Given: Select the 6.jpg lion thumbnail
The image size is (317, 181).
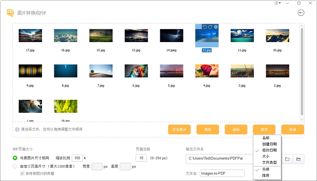Looking at the screenshot, I should pyautogui.click(x=136, y=71).
